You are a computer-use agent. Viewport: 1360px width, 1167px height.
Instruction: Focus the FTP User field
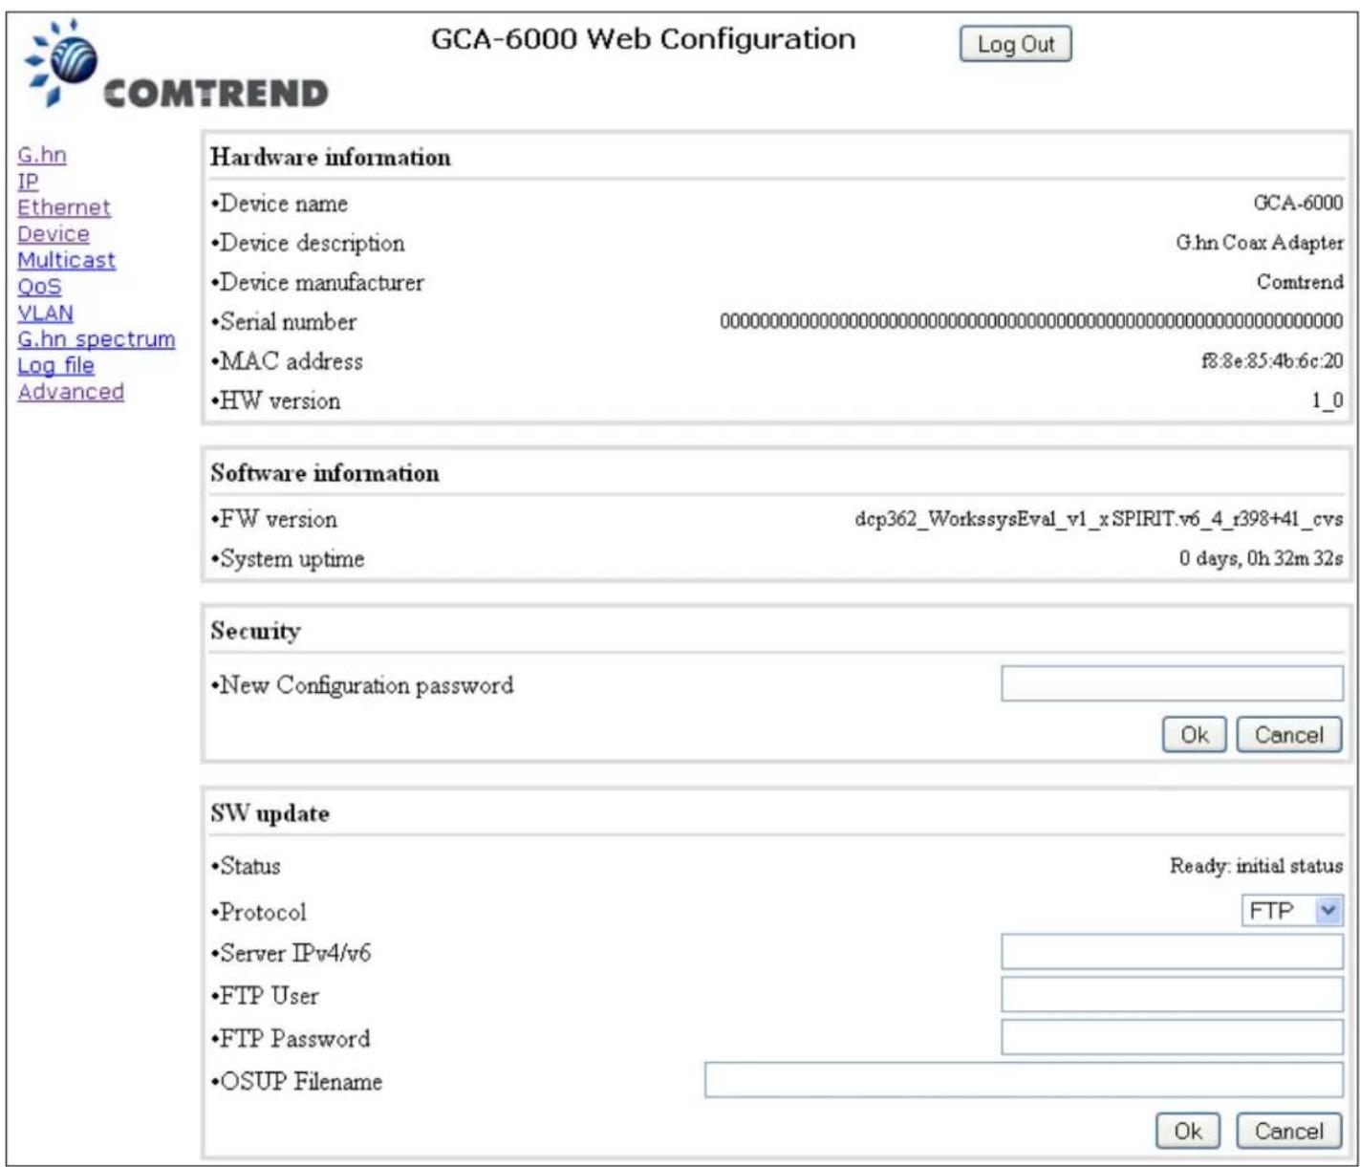(x=1172, y=995)
